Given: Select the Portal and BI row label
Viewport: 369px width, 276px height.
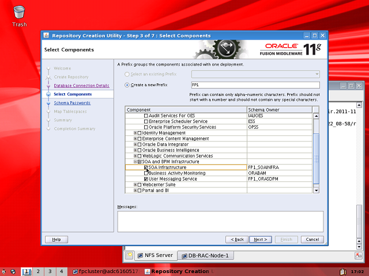Looking at the screenshot, I should click(155, 190).
